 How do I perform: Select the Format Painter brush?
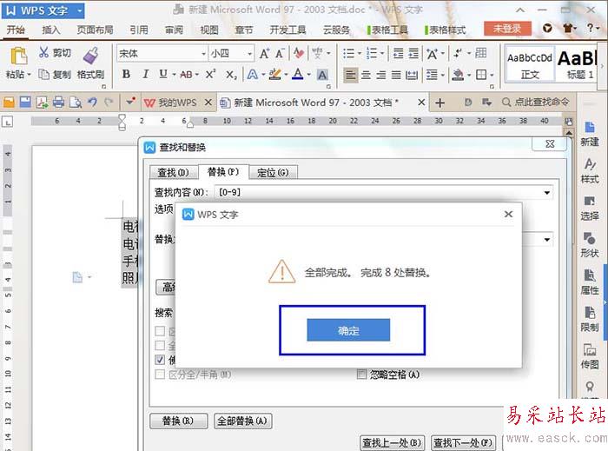(x=90, y=55)
